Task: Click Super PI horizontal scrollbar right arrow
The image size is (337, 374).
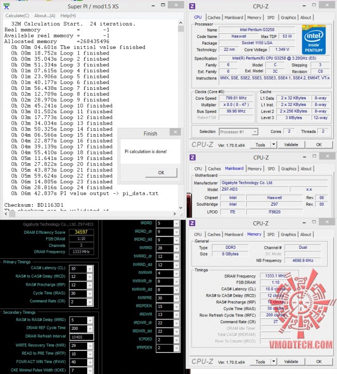Action: [x=174, y=214]
